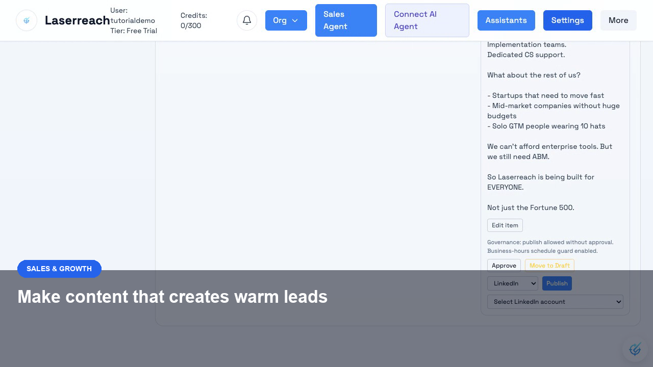
Task: Click the 'Dedicated CS support.' line
Action: pos(526,55)
